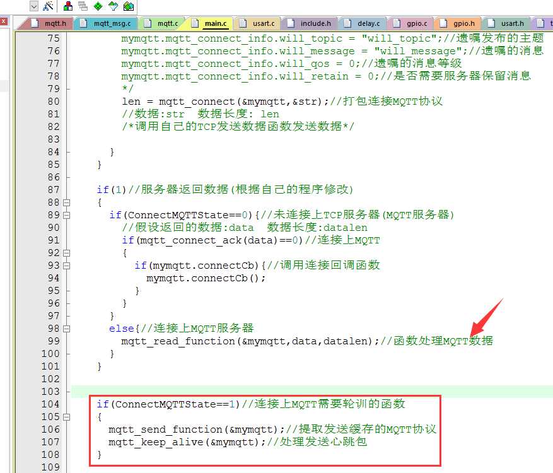The image size is (553, 473).
Task: Click '"will_message"' string on line 76
Action: 418,51
